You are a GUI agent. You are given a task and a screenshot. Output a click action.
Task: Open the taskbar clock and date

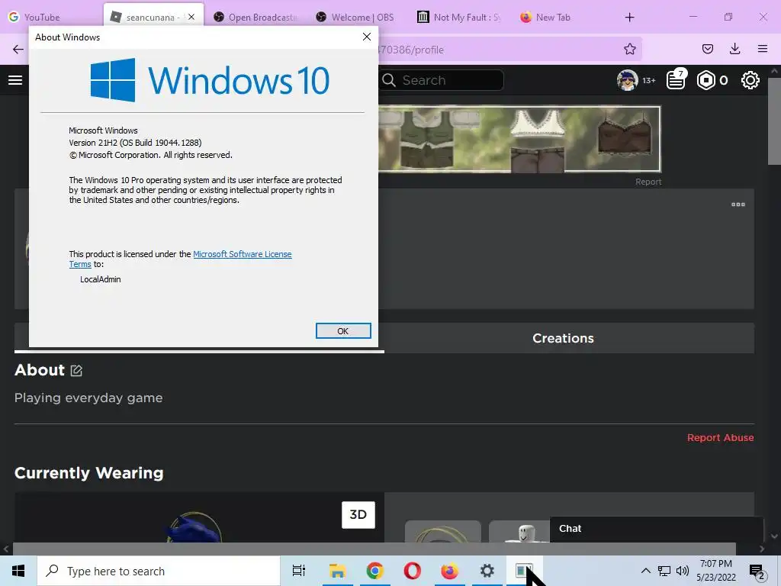[x=715, y=571]
